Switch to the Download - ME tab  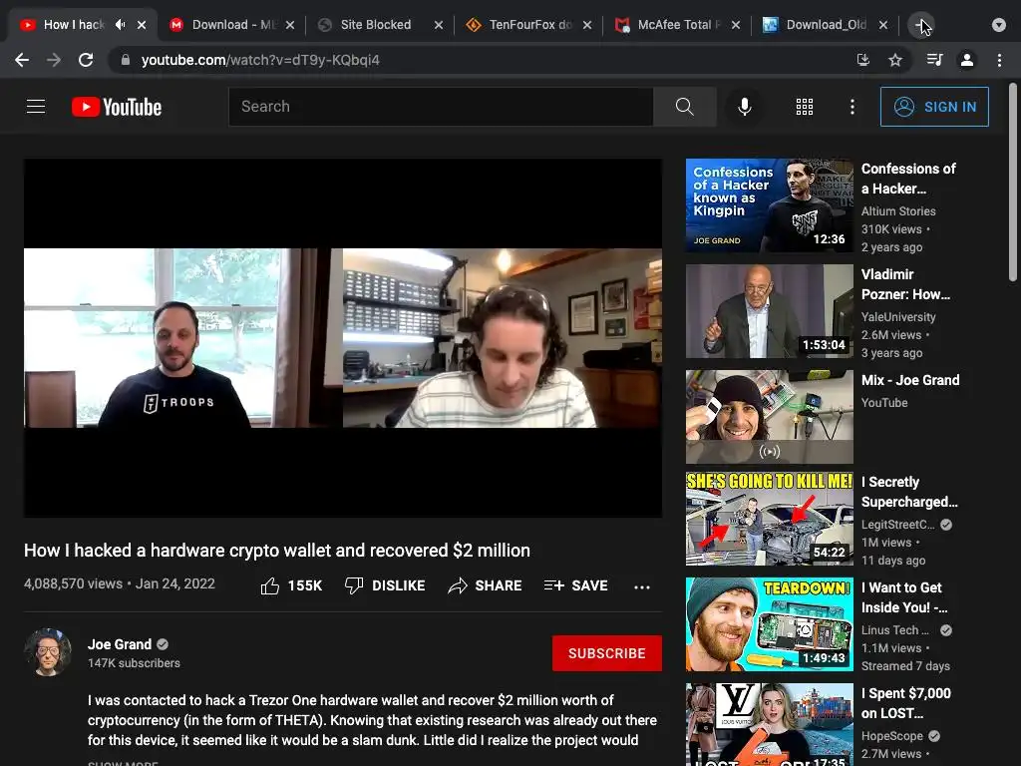[x=231, y=25]
